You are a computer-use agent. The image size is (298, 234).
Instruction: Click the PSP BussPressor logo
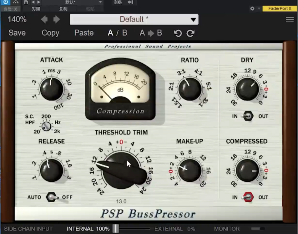coord(148,214)
